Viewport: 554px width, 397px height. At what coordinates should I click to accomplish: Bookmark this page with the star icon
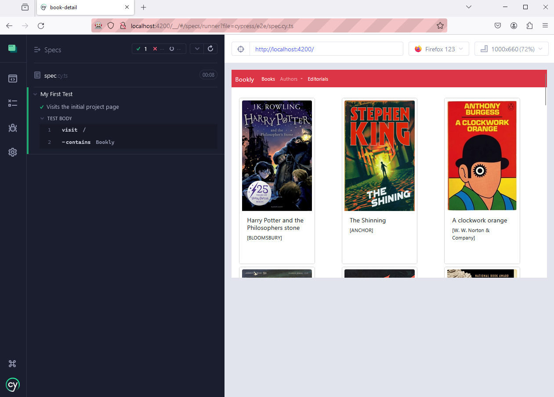point(440,26)
